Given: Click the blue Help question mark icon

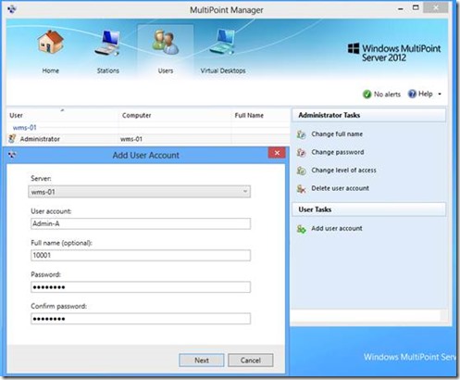Looking at the screenshot, I should 412,94.
